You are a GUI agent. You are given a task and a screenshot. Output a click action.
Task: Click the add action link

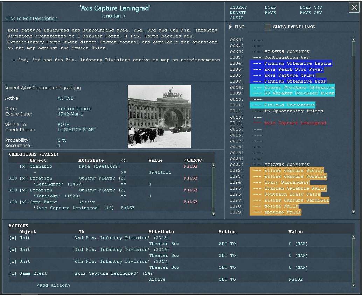54,286
